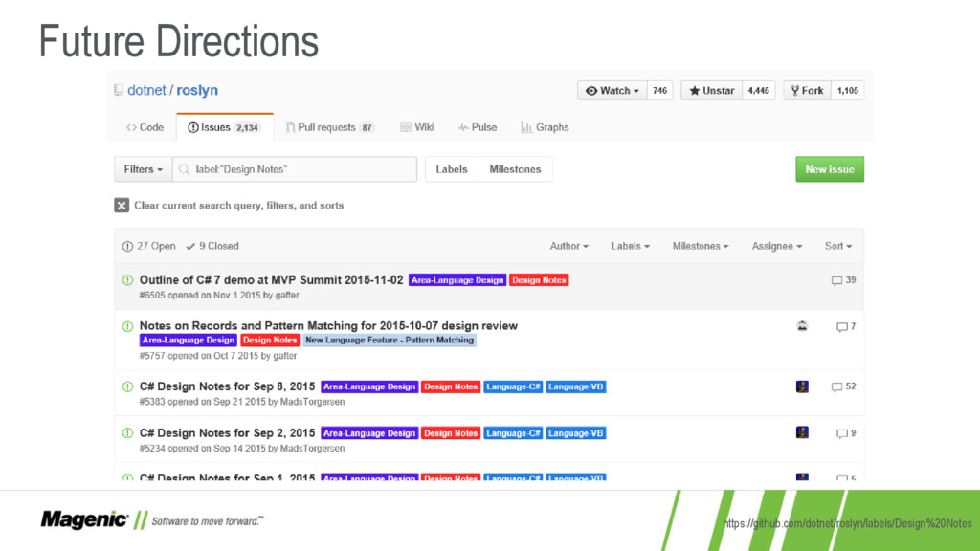The width and height of the screenshot is (980, 551).
Task: Click the search magnifier icon in filter box
Action: pos(184,169)
